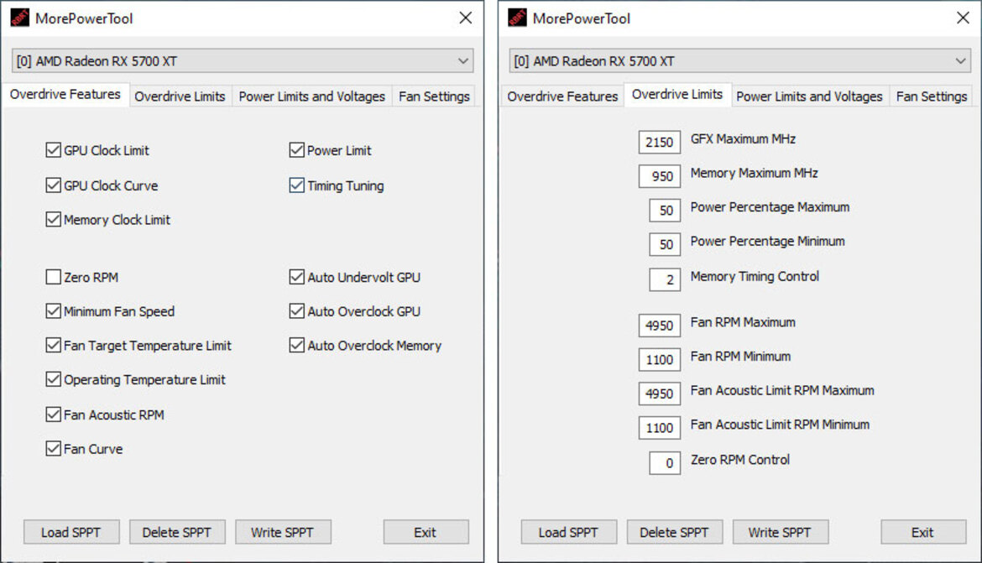
Task: Click Delete SPPT in right window
Action: 675,532
